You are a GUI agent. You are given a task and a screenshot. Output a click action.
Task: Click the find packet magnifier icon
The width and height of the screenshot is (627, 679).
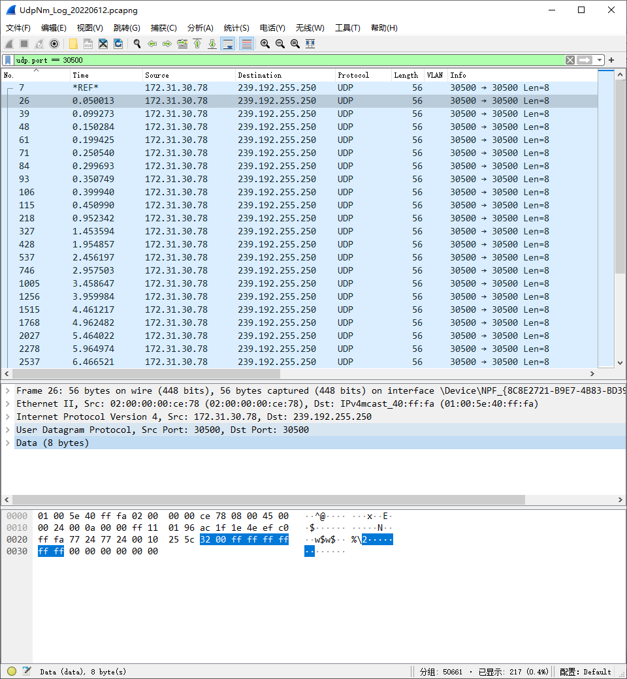137,44
